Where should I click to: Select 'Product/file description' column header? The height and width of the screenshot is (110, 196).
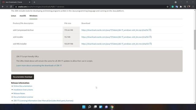pyautogui.click(x=23, y=23)
